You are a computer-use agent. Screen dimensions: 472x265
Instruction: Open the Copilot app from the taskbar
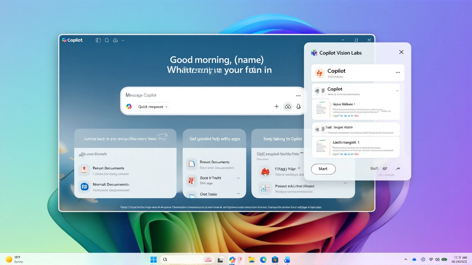(232, 259)
